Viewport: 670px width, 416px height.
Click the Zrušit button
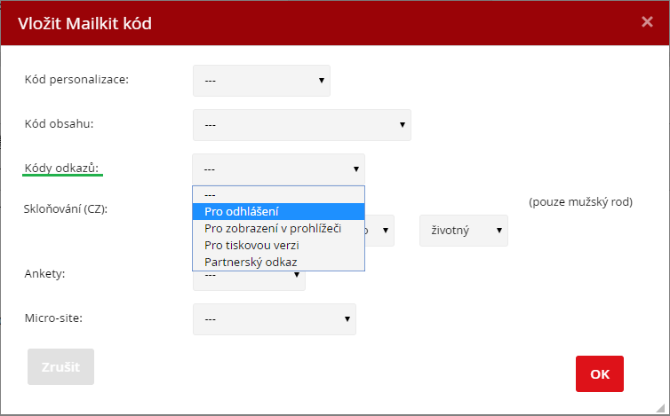click(x=60, y=367)
